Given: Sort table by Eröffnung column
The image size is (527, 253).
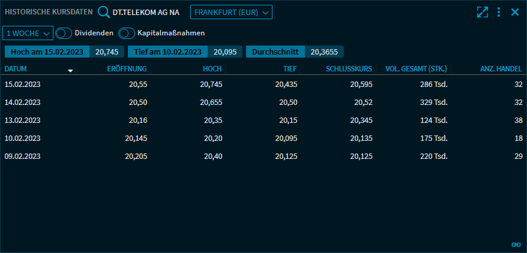Looking at the screenshot, I should click(x=127, y=69).
